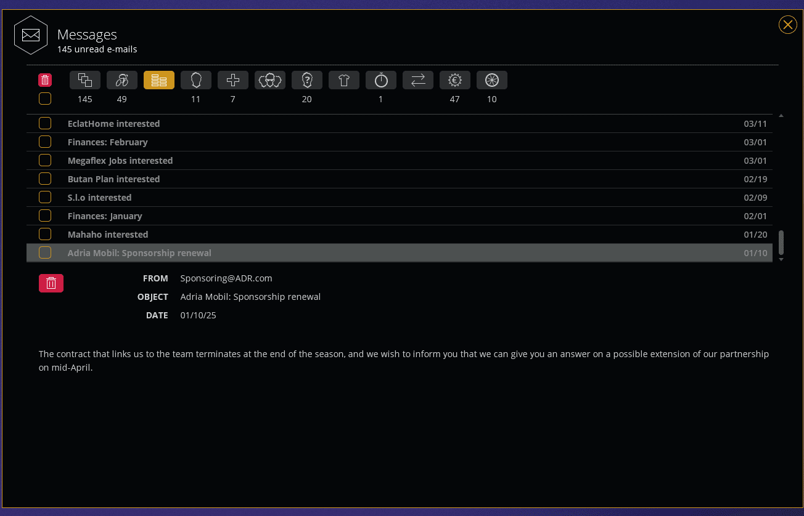This screenshot has height=516, width=804.
Task: Click scroll down arrow of message list
Action: (x=781, y=259)
